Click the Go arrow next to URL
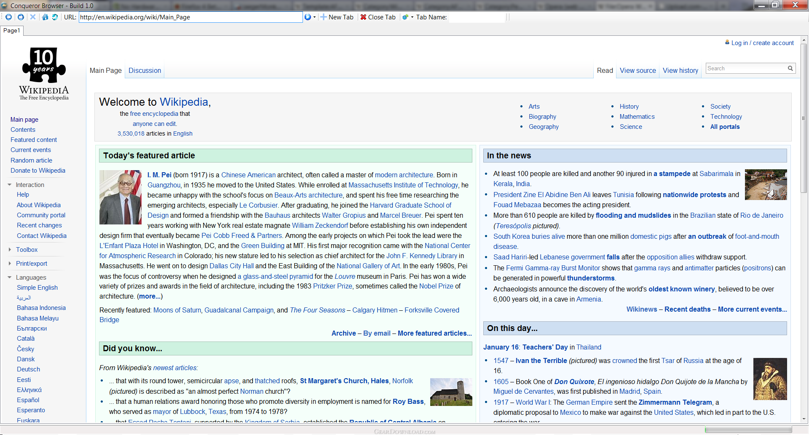This screenshot has width=809, height=435. pyautogui.click(x=308, y=17)
